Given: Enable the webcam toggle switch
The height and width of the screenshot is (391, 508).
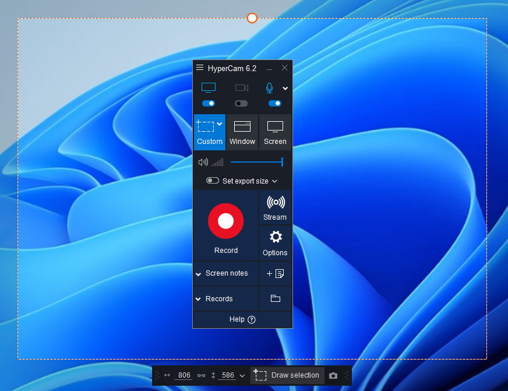Looking at the screenshot, I should point(241,103).
